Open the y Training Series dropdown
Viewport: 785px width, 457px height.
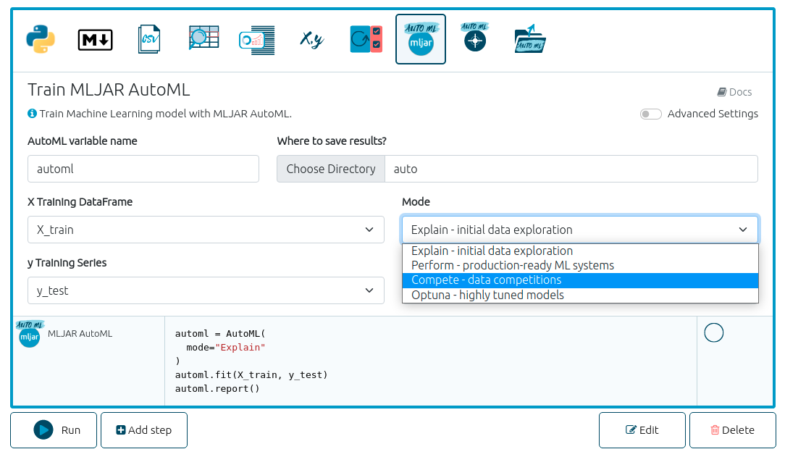coord(206,291)
